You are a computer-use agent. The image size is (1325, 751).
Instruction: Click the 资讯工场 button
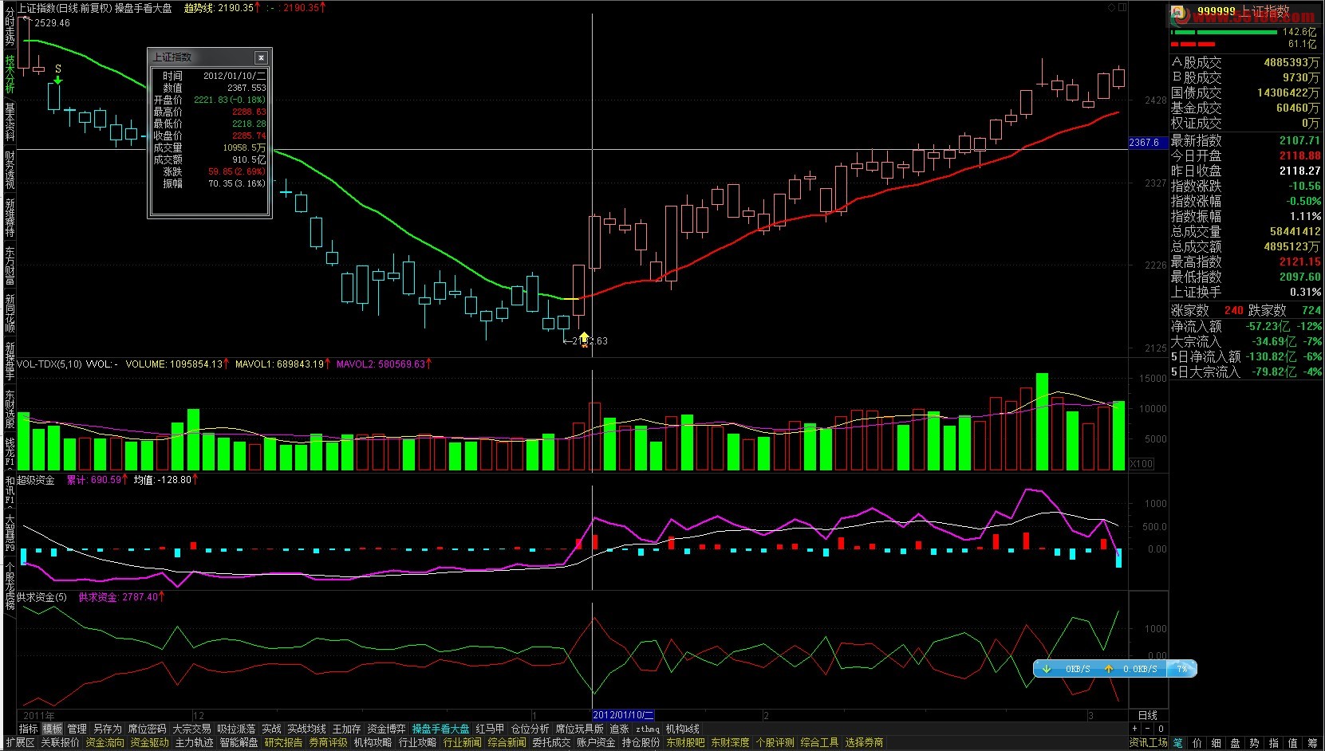1149,742
